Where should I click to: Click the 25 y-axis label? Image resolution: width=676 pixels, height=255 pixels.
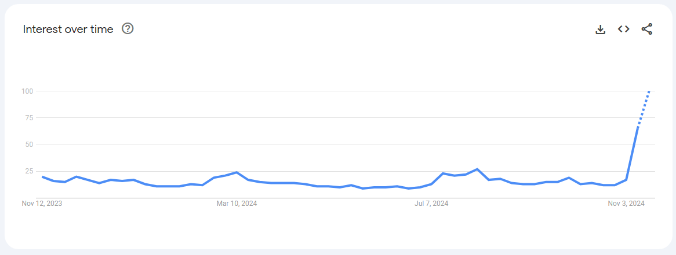28,171
